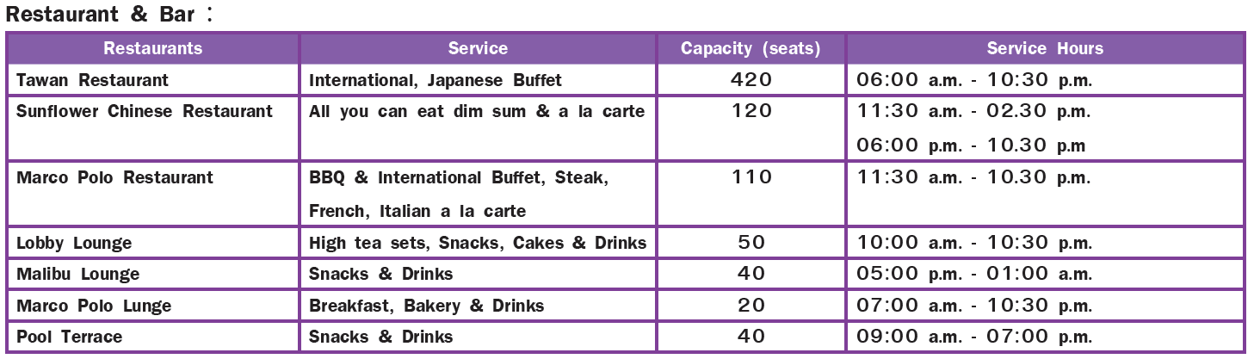Click the Restaurants column header
This screenshot has width=1254, height=359.
click(x=153, y=48)
